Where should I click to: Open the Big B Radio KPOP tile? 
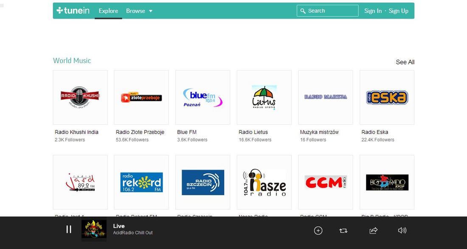click(387, 182)
